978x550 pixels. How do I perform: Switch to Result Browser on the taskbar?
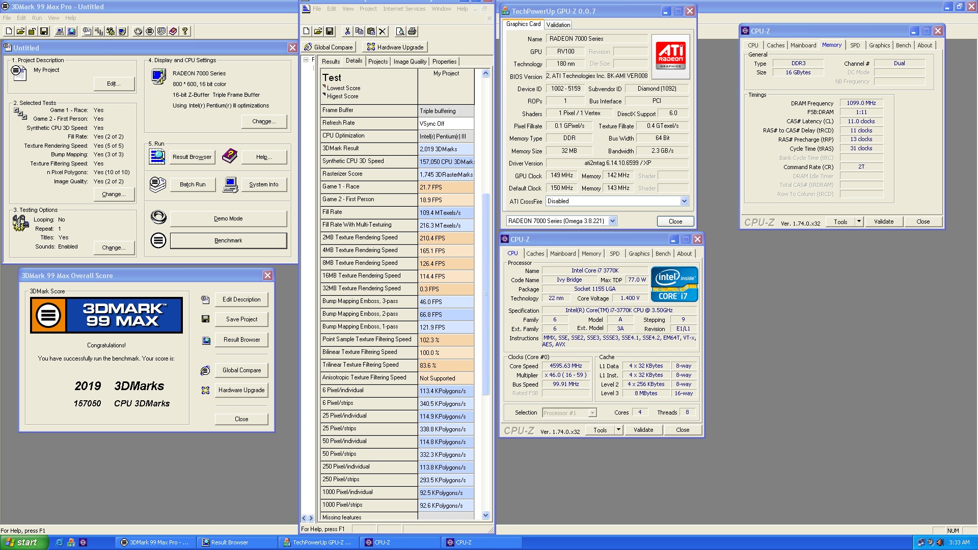pos(238,542)
